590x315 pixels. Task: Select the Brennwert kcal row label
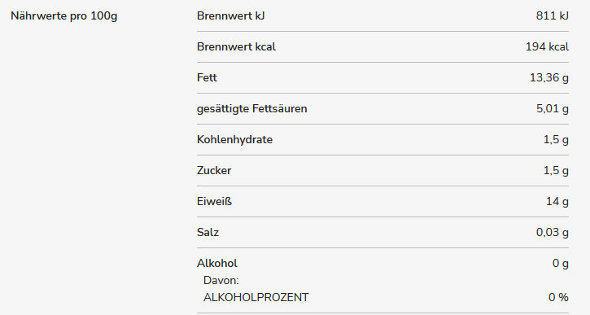coord(236,46)
